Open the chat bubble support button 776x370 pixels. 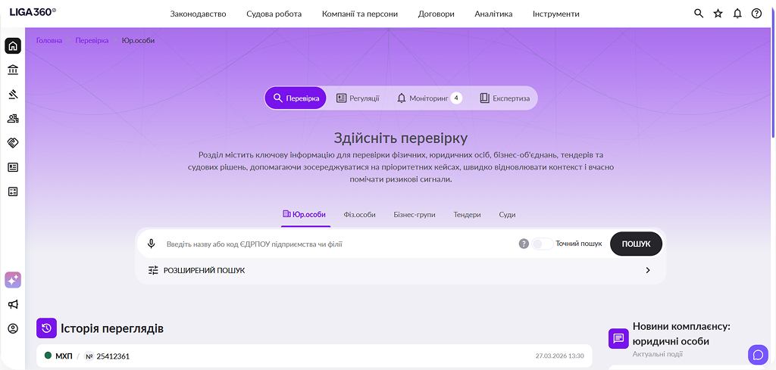point(758,353)
